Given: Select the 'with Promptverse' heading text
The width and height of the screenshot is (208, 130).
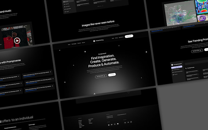Looking at the screenshot, I should coord(10,62).
